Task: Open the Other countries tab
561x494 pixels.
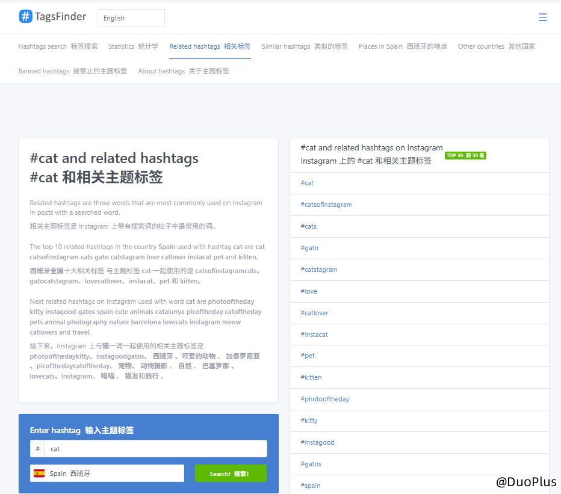Action: [x=496, y=46]
